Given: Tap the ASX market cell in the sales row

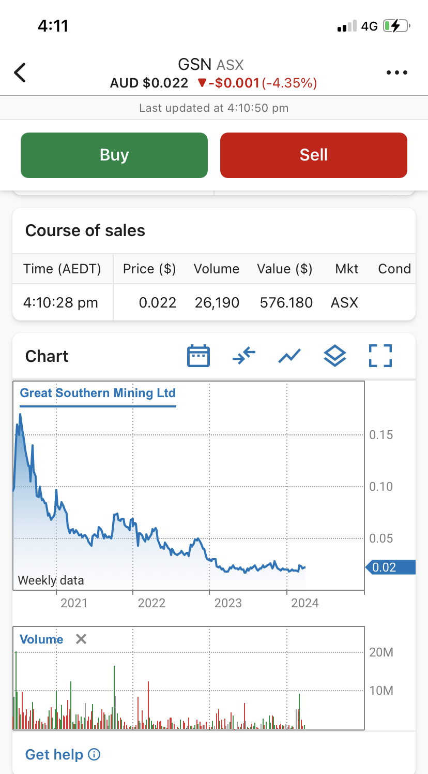Looking at the screenshot, I should click(344, 302).
